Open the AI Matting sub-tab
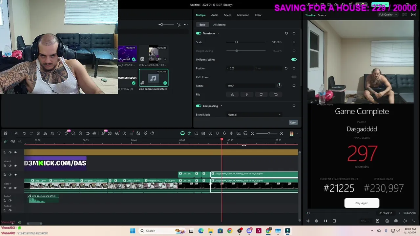 [219, 25]
